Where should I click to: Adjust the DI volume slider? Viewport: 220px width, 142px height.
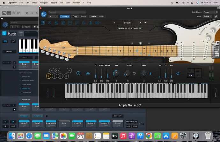(x=96, y=73)
